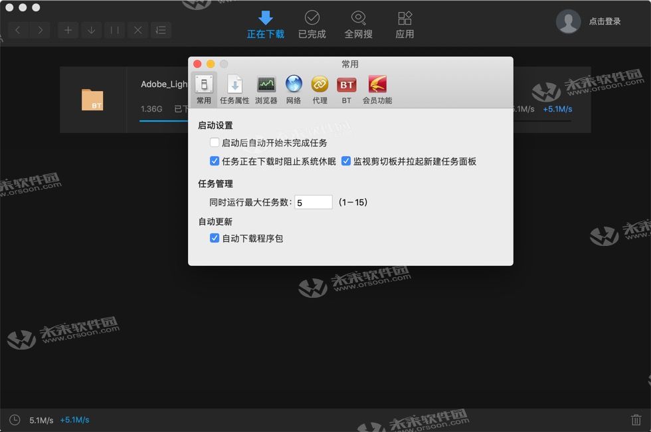Pause the task with the pause button

point(114,31)
